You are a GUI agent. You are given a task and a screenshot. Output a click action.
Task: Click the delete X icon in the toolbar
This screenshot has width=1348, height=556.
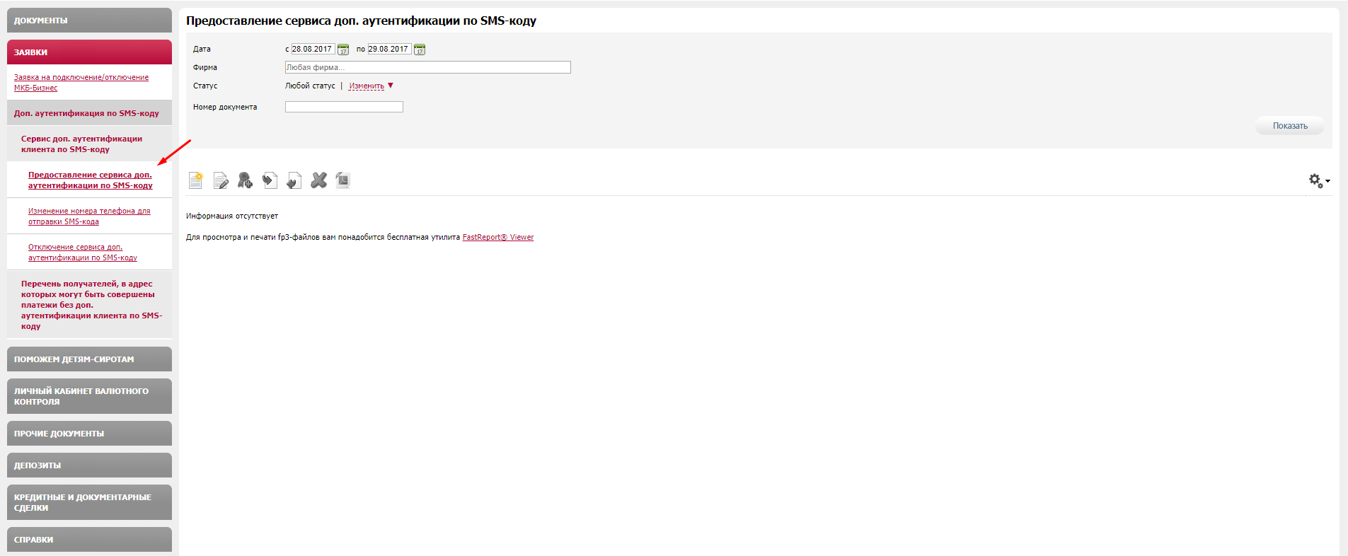pyautogui.click(x=319, y=180)
